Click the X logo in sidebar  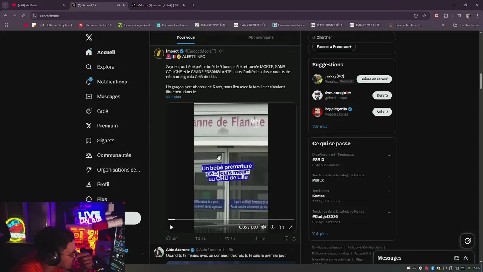tap(89, 37)
